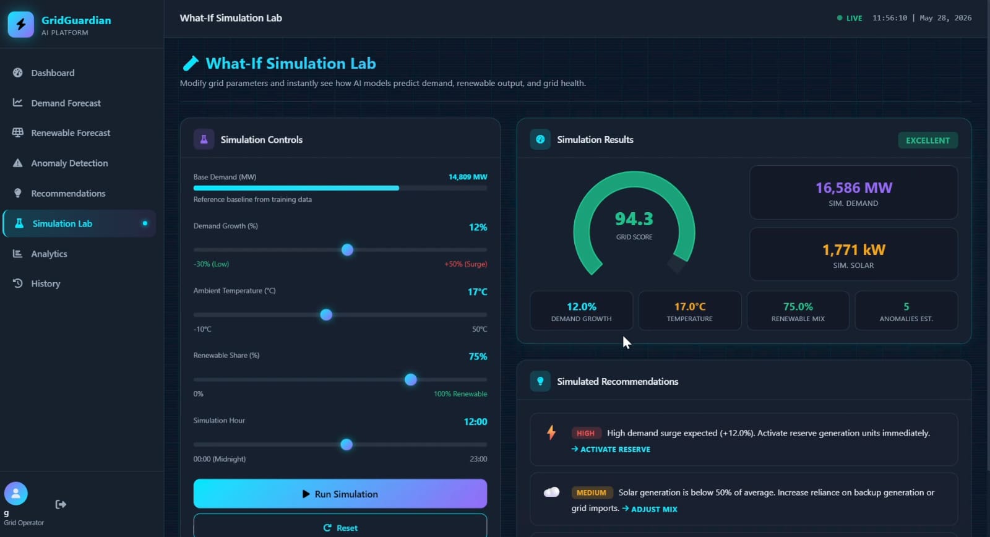Click the EXCELLENT status badge
This screenshot has height=537, width=990.
(928, 140)
